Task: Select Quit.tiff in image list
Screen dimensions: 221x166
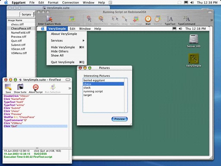Action: 21,41
